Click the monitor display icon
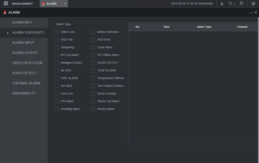 point(253,4)
